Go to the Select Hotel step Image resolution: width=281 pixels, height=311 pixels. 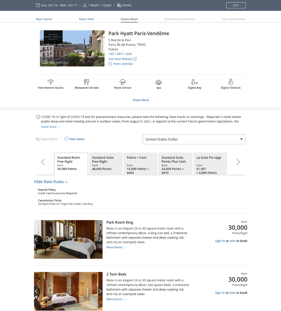click(86, 19)
